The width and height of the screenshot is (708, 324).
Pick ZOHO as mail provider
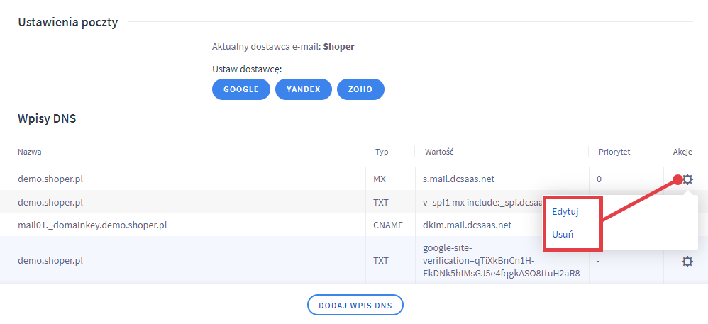tap(360, 89)
